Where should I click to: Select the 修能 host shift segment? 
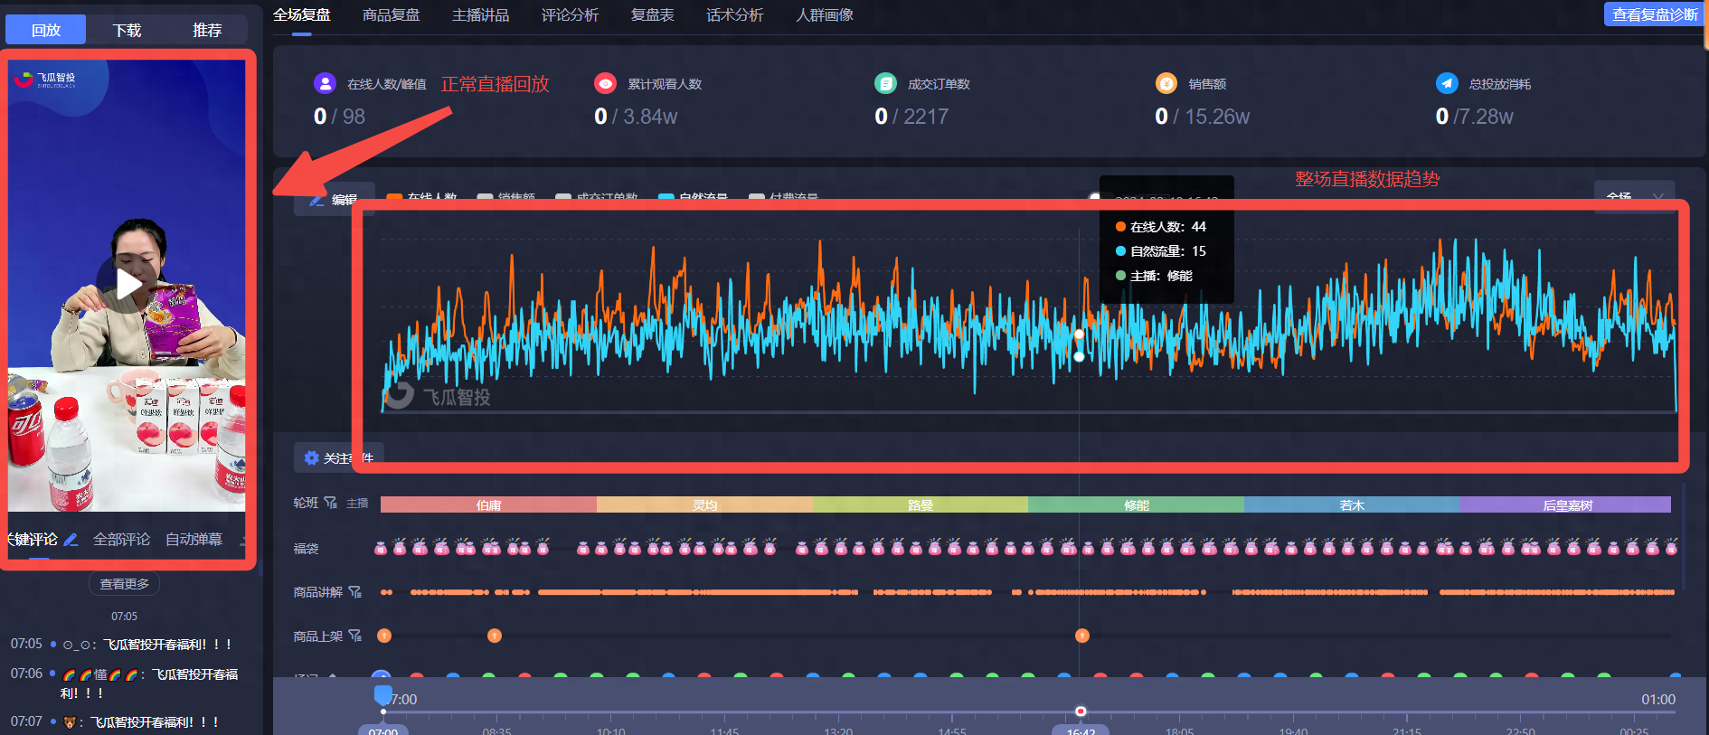point(1136,504)
